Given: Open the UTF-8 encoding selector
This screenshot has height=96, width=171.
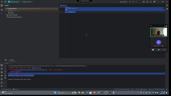Looking at the screenshot, I should tap(137, 89).
